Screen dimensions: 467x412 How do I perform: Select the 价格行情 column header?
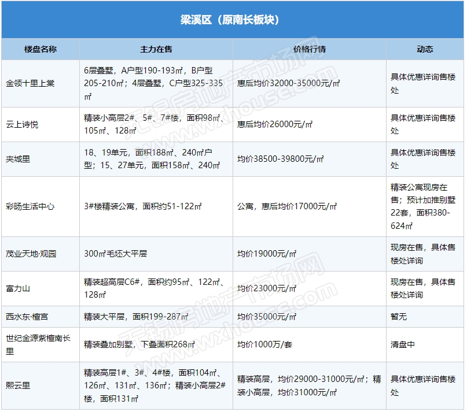pos(310,49)
